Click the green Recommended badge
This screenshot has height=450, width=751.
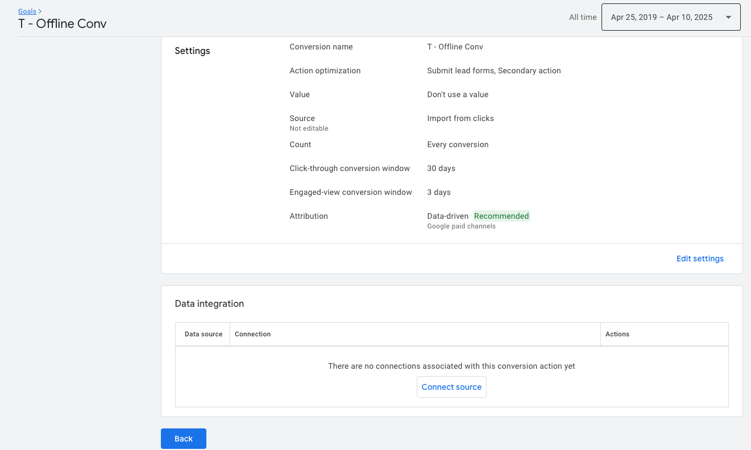(501, 216)
